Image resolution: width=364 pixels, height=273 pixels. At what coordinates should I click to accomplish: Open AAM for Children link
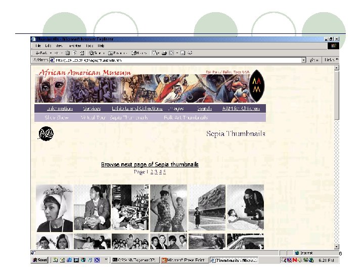point(241,108)
